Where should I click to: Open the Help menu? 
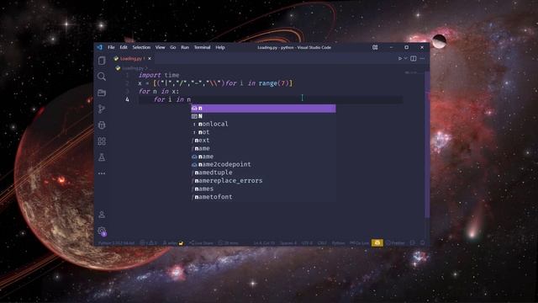click(220, 47)
